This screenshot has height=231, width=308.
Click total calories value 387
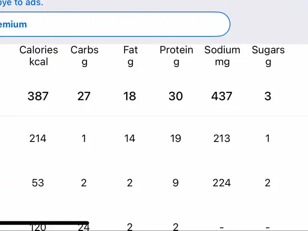click(x=38, y=96)
